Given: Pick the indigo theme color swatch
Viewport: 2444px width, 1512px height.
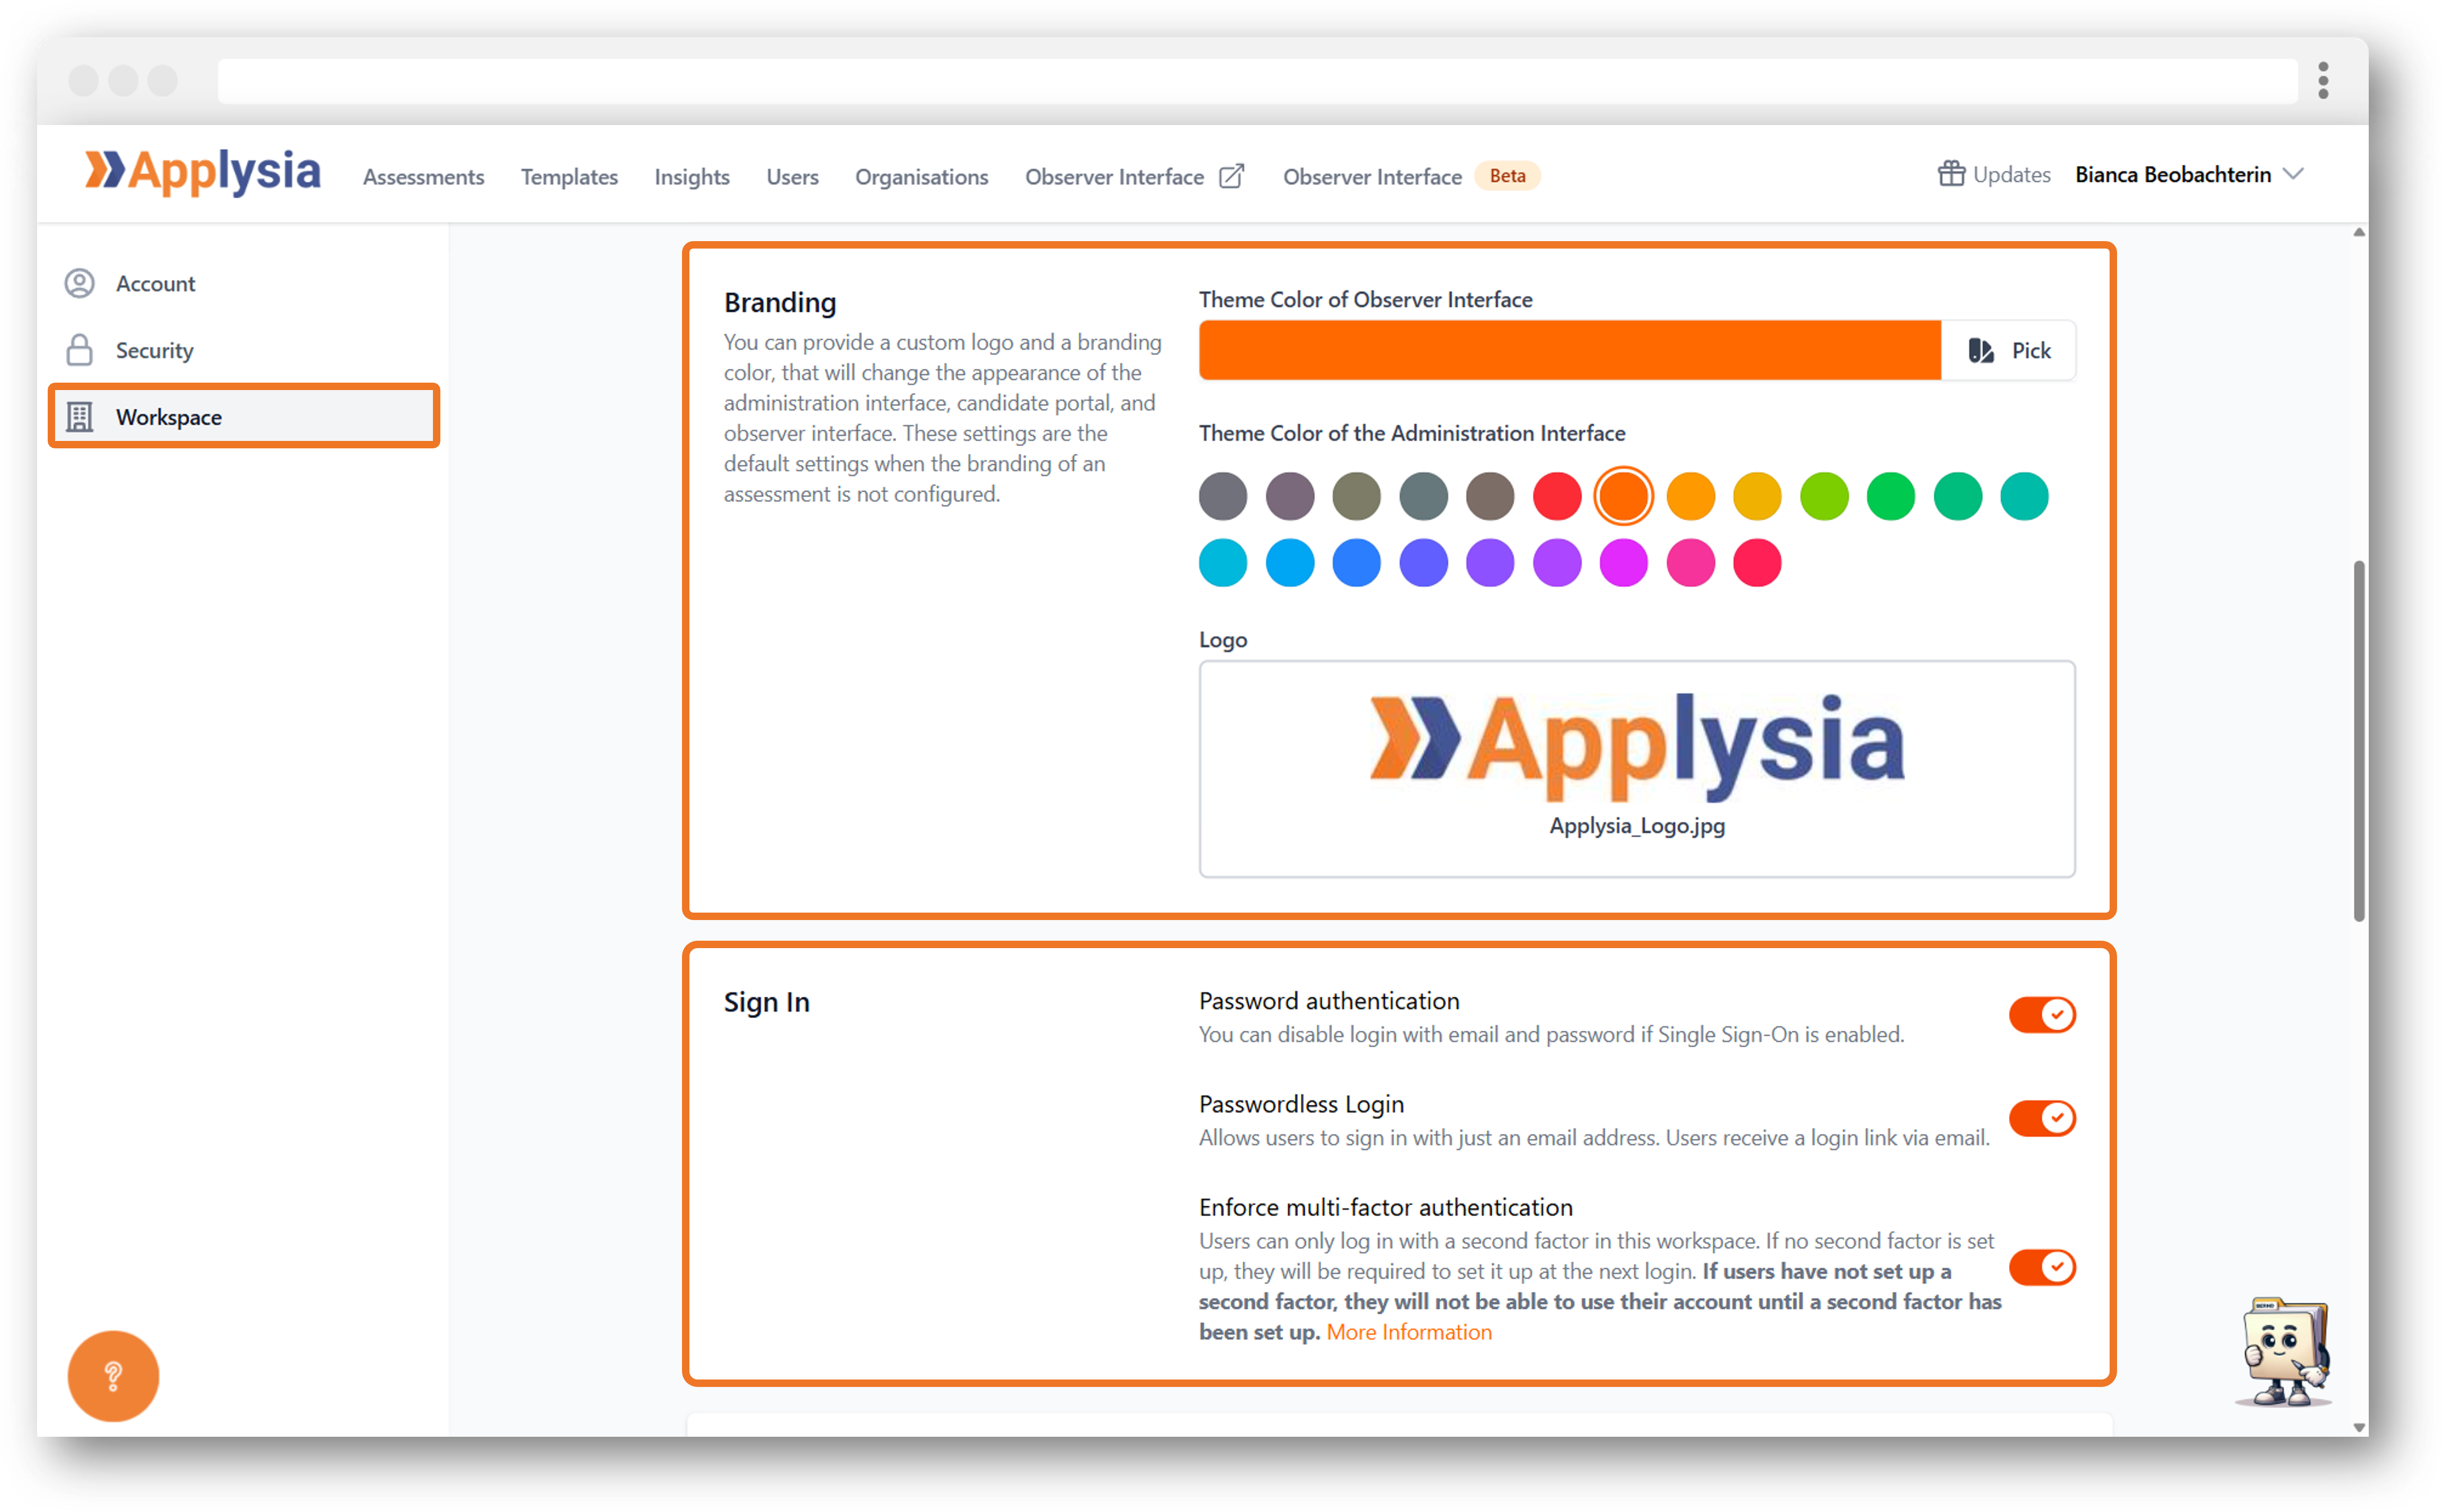Looking at the screenshot, I should (x=1423, y=563).
